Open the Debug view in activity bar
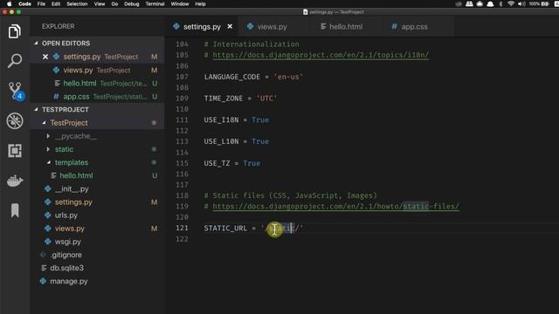 click(15, 121)
